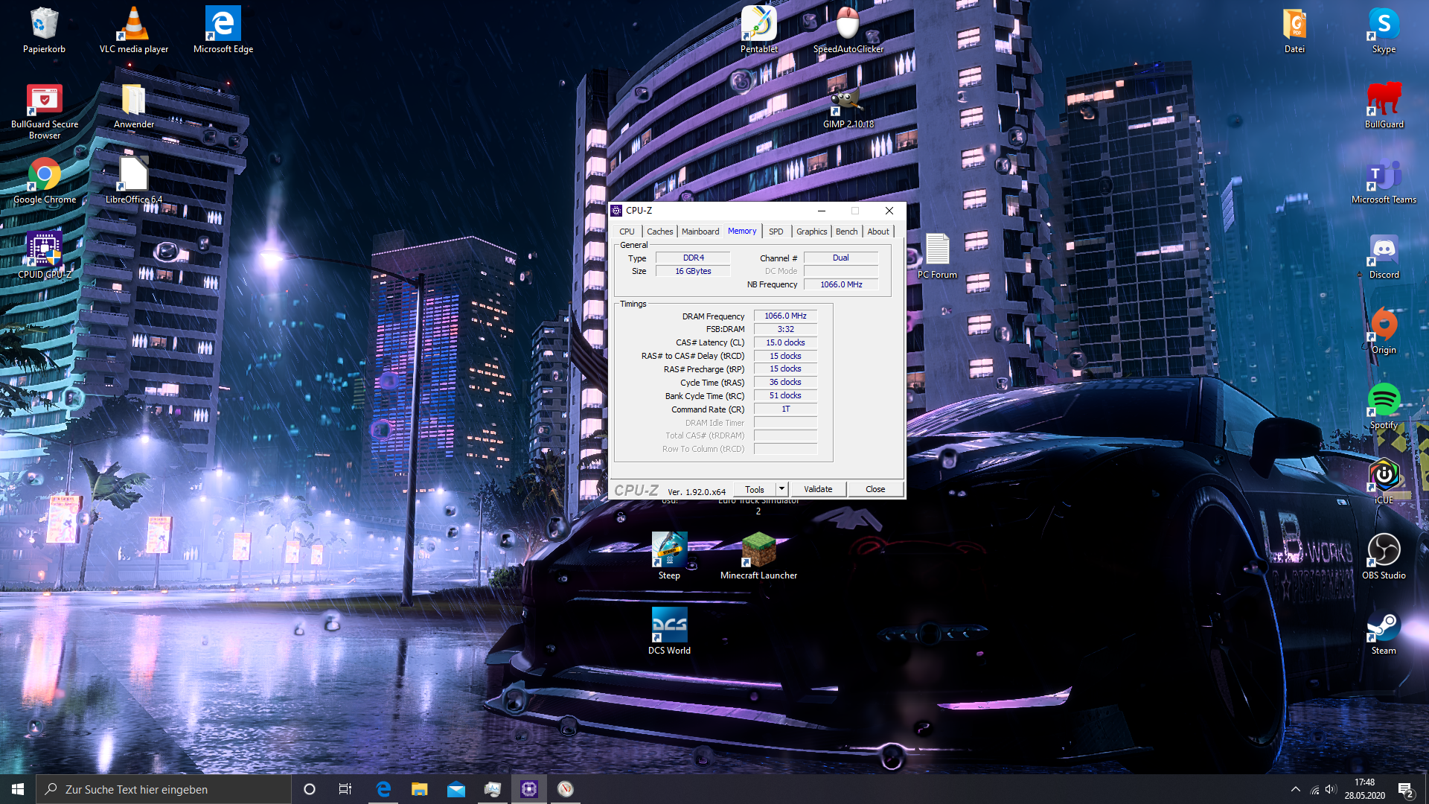Open the Discord desktop icon
1429x804 pixels.
[x=1384, y=252]
